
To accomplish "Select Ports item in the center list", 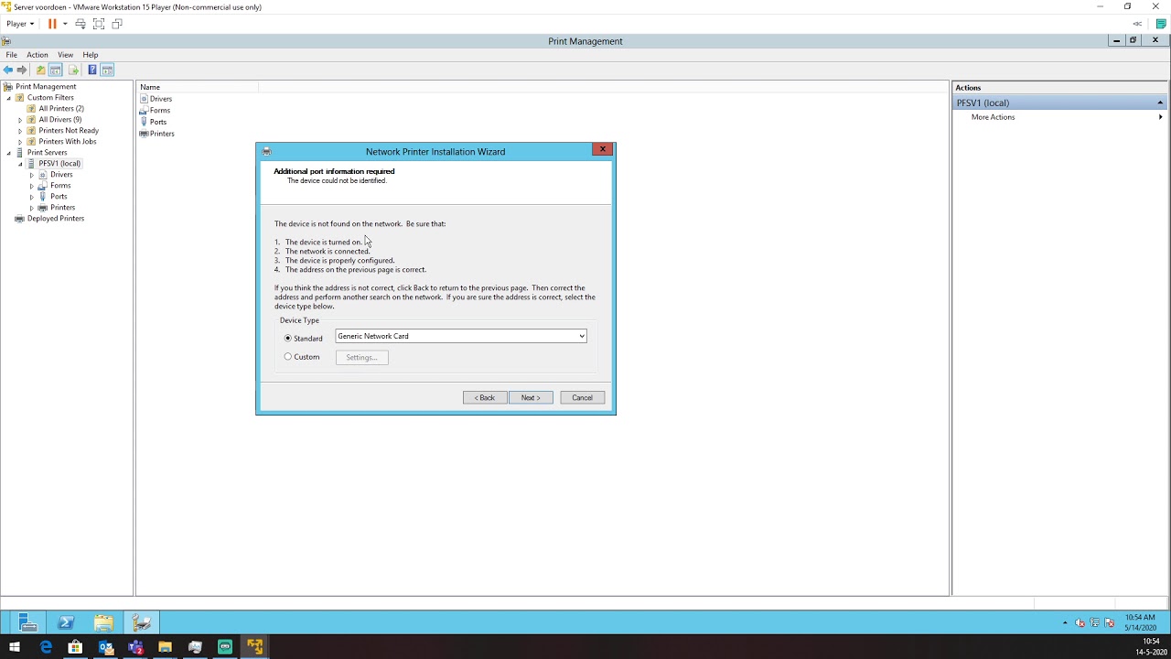I will pos(158,122).
